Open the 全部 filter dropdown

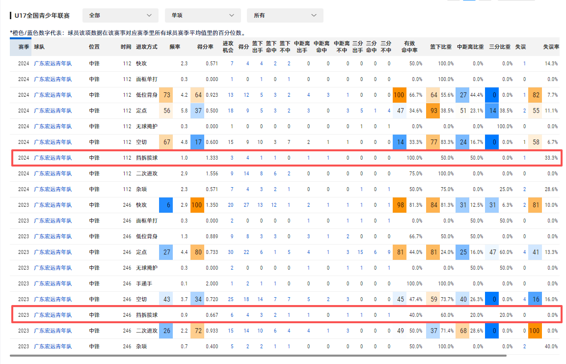(119, 15)
